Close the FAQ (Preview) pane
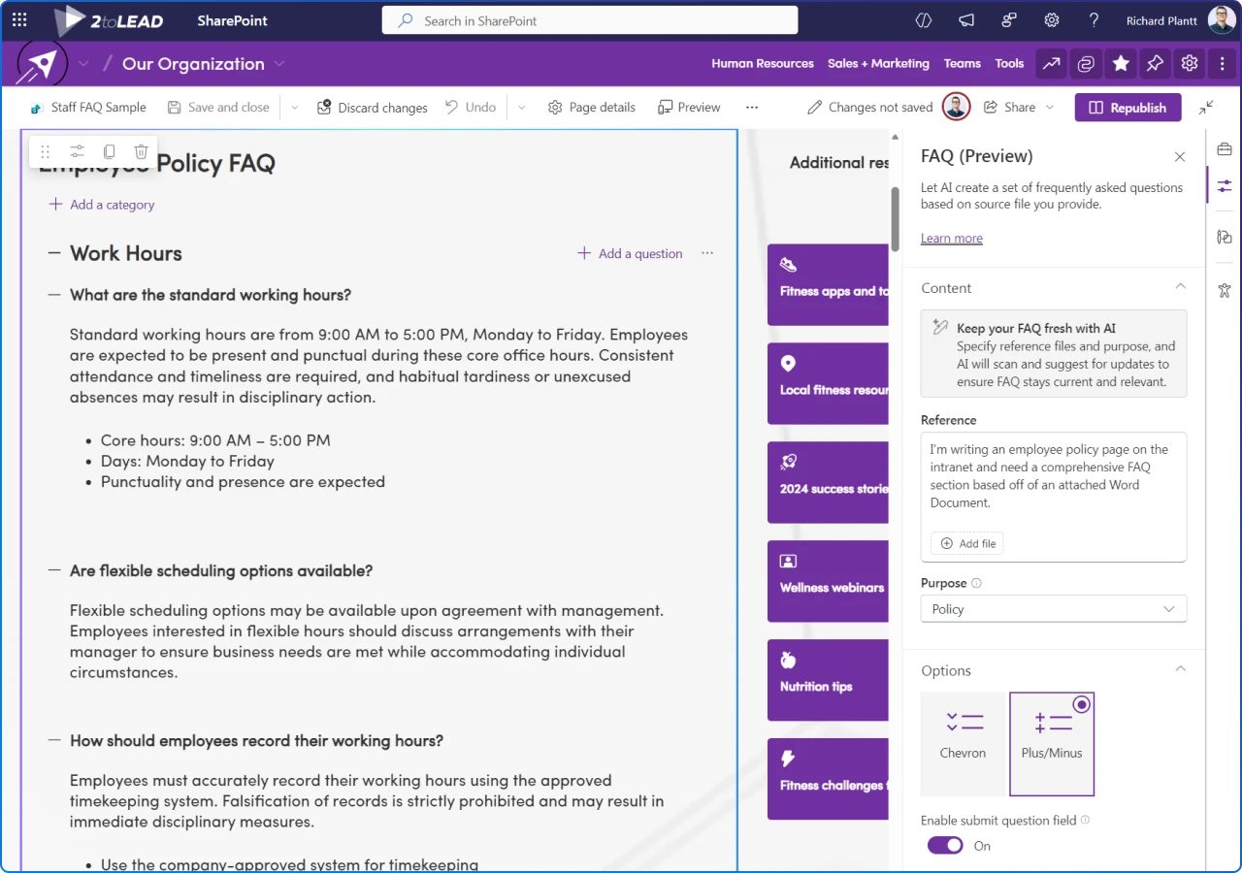 tap(1180, 156)
